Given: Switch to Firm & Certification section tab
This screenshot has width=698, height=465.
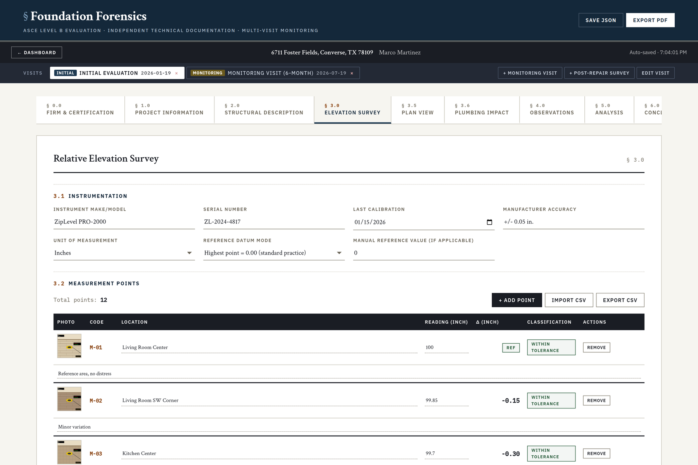Looking at the screenshot, I should [80, 110].
